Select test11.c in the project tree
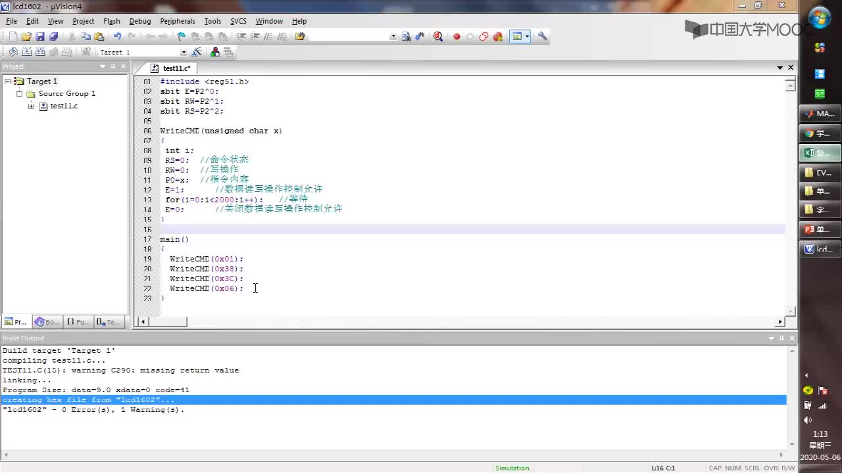842x473 pixels. 64,106
